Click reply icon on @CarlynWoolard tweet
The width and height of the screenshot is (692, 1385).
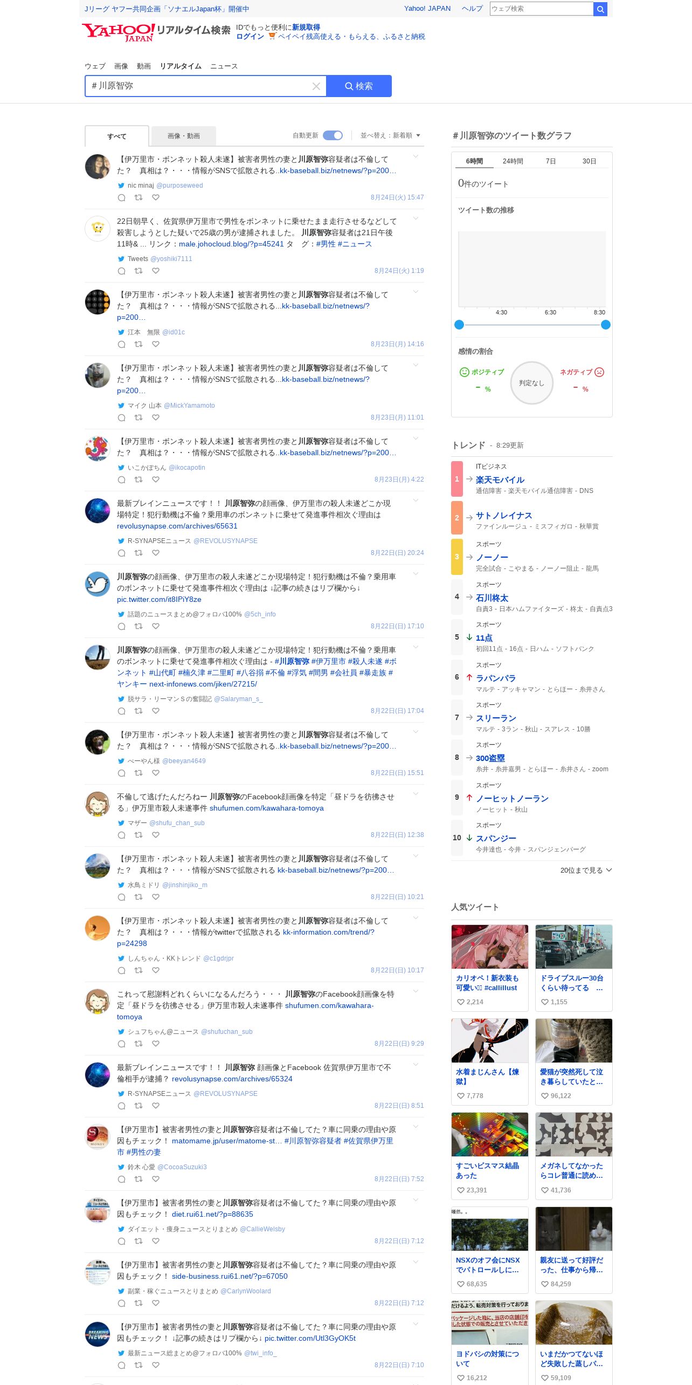[x=122, y=1303]
